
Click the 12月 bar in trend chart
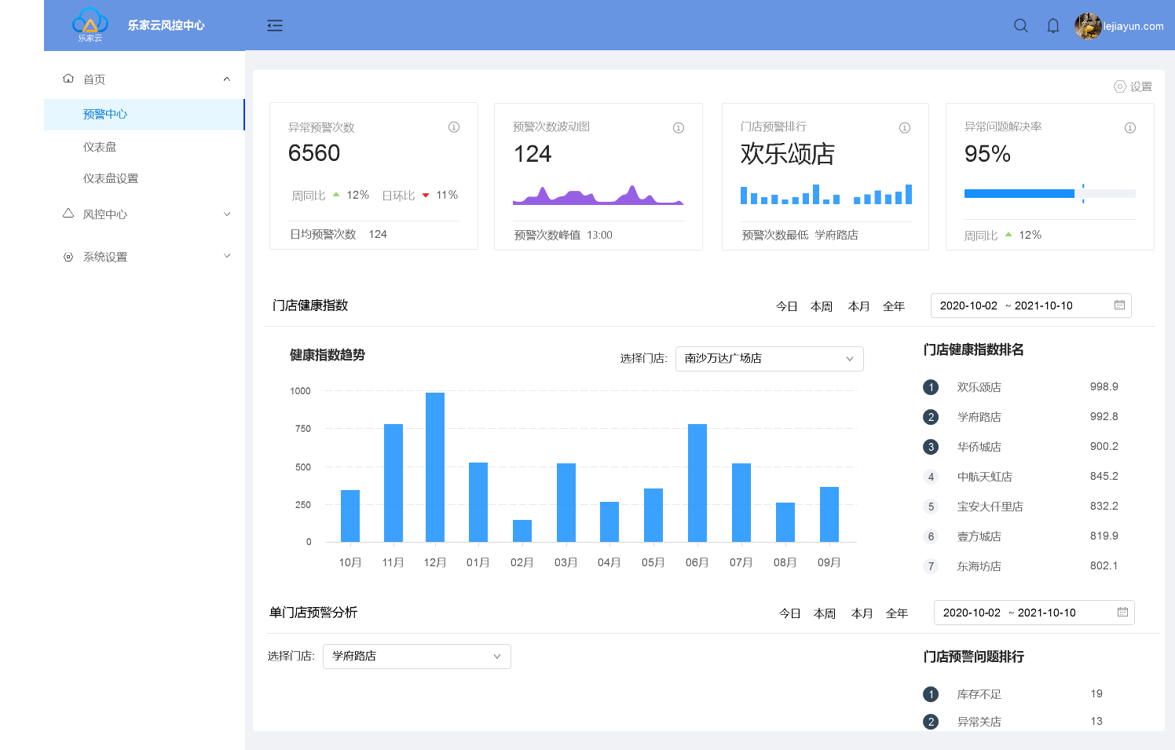435,467
